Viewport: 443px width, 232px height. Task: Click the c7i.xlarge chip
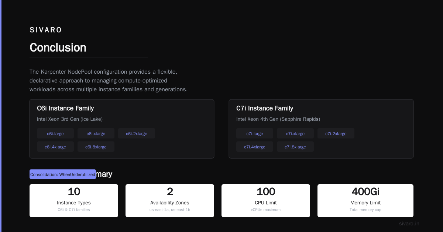click(295, 134)
